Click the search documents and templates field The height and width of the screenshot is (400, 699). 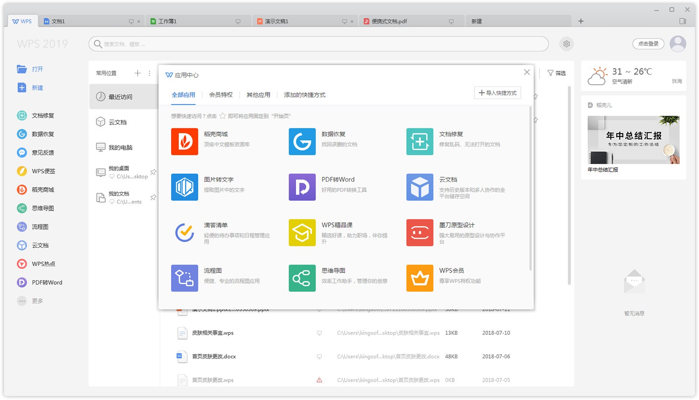coord(318,44)
